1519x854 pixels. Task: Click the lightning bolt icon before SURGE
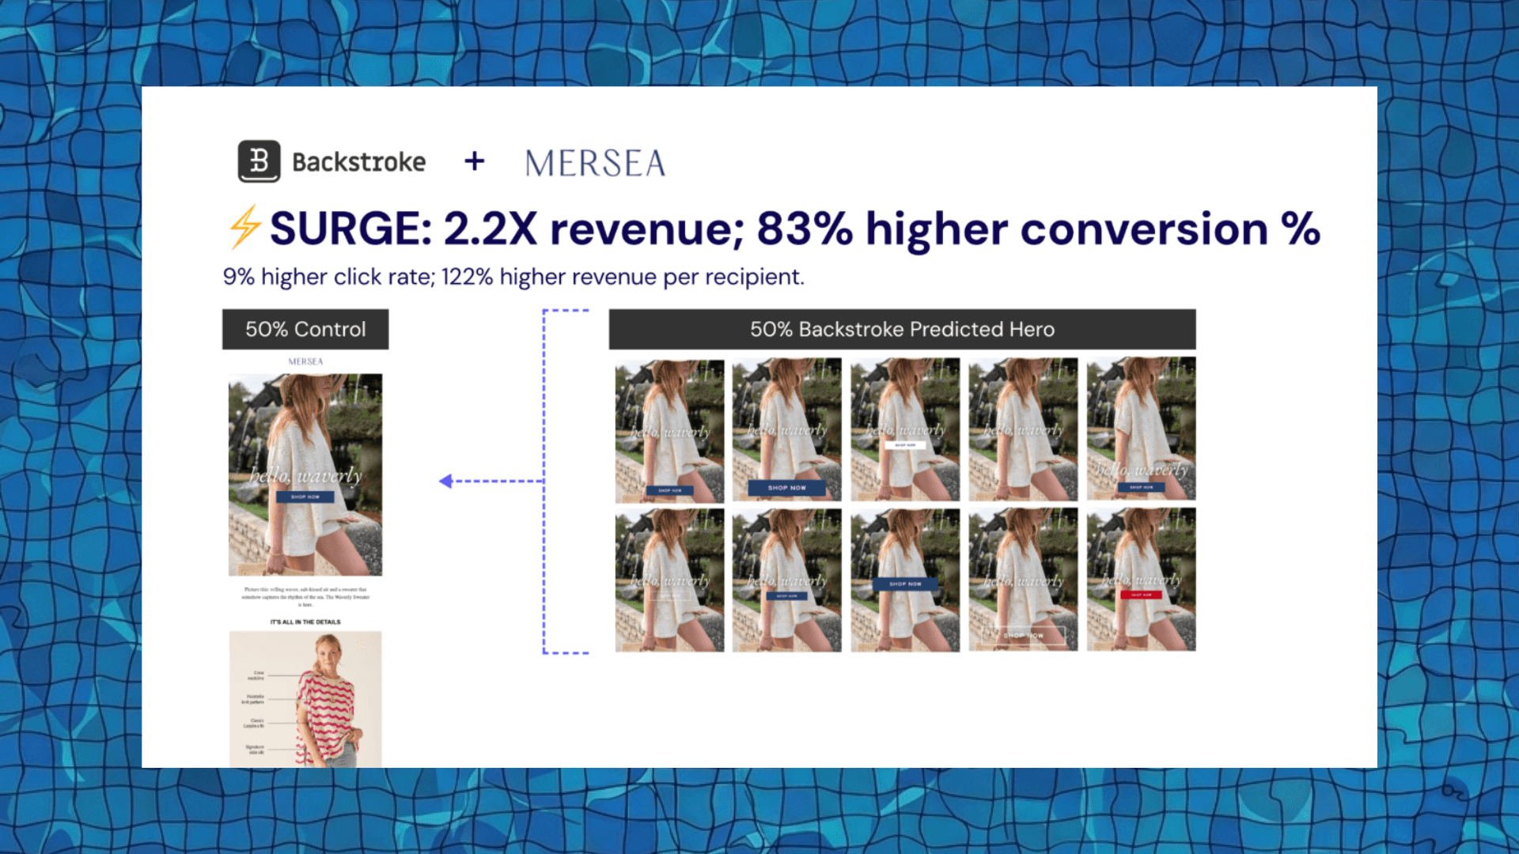tap(244, 228)
